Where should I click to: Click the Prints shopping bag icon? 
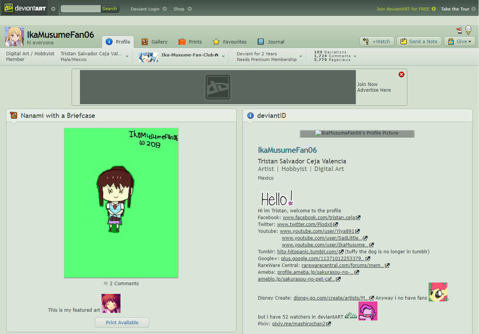(182, 42)
